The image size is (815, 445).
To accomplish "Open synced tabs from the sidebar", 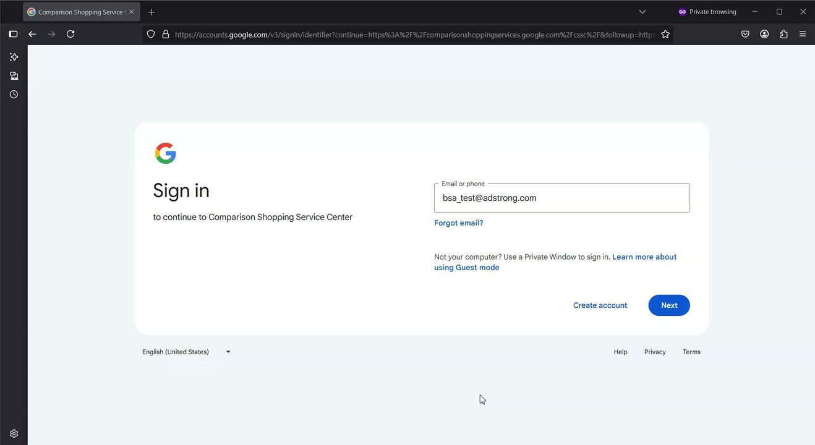I will pyautogui.click(x=14, y=76).
